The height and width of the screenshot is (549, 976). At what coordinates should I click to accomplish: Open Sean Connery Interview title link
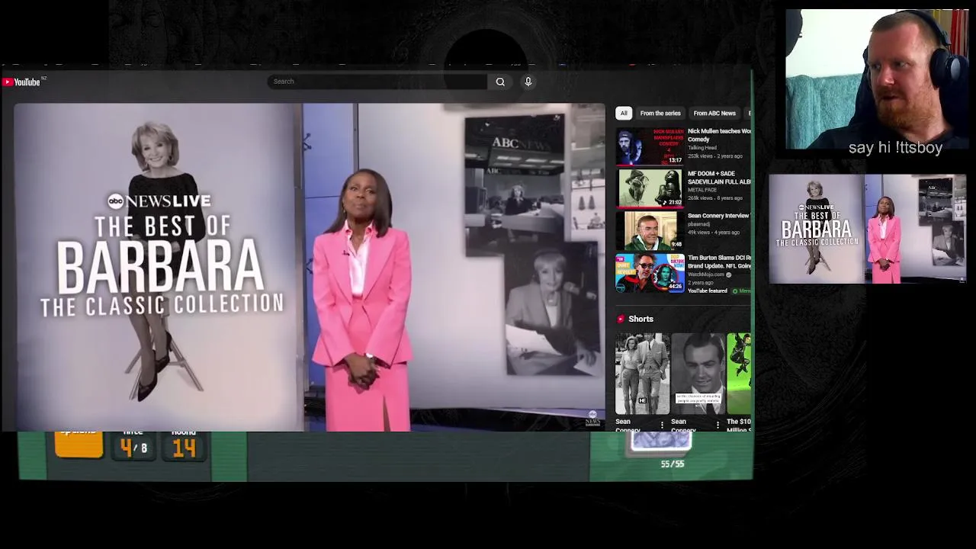pos(719,216)
